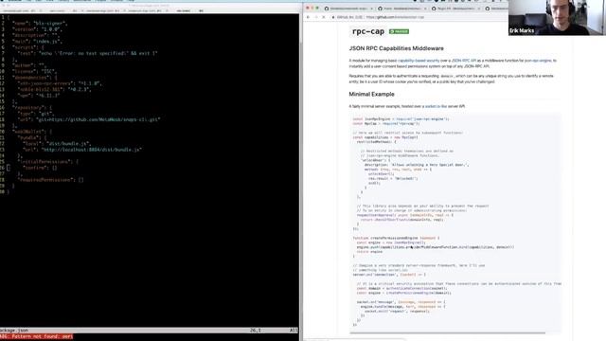
Task: Click the eth-json-rpc-errors dependency line
Action: [60, 83]
